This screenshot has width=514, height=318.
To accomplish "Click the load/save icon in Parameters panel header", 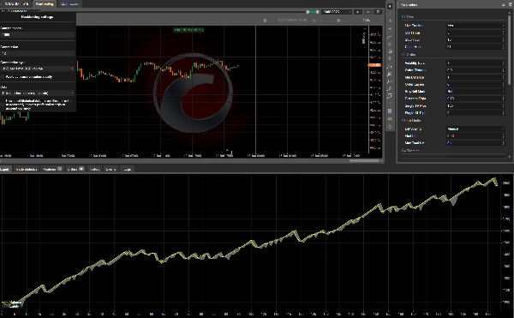I will (x=503, y=4).
